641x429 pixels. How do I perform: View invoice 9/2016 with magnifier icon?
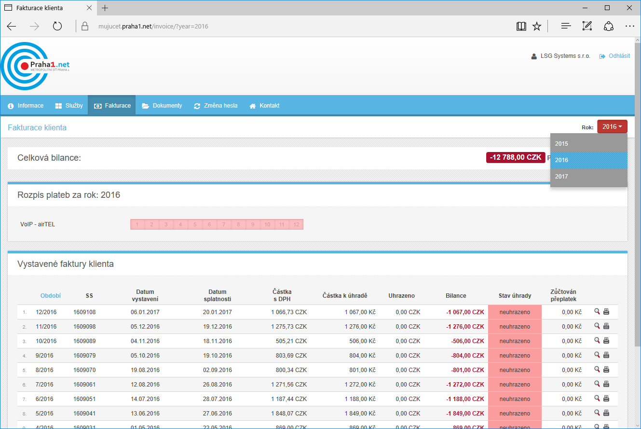point(597,355)
